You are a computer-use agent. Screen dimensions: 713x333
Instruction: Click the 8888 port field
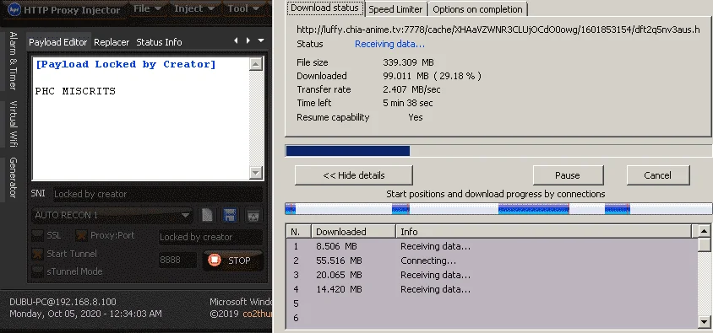tap(177, 260)
